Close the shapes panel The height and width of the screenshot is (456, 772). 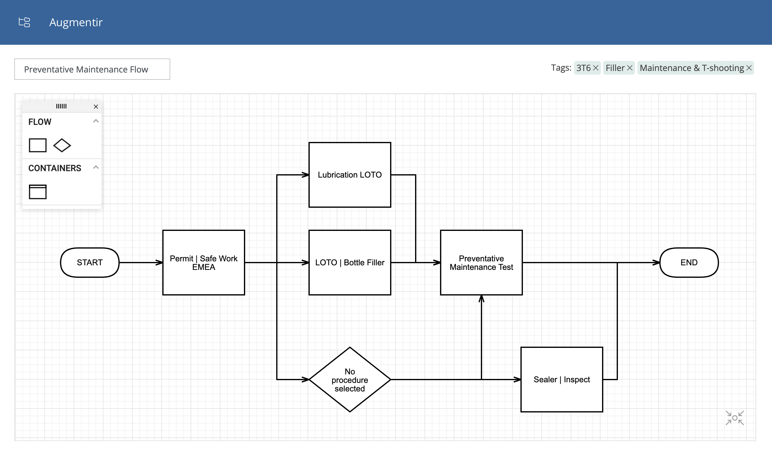point(96,107)
